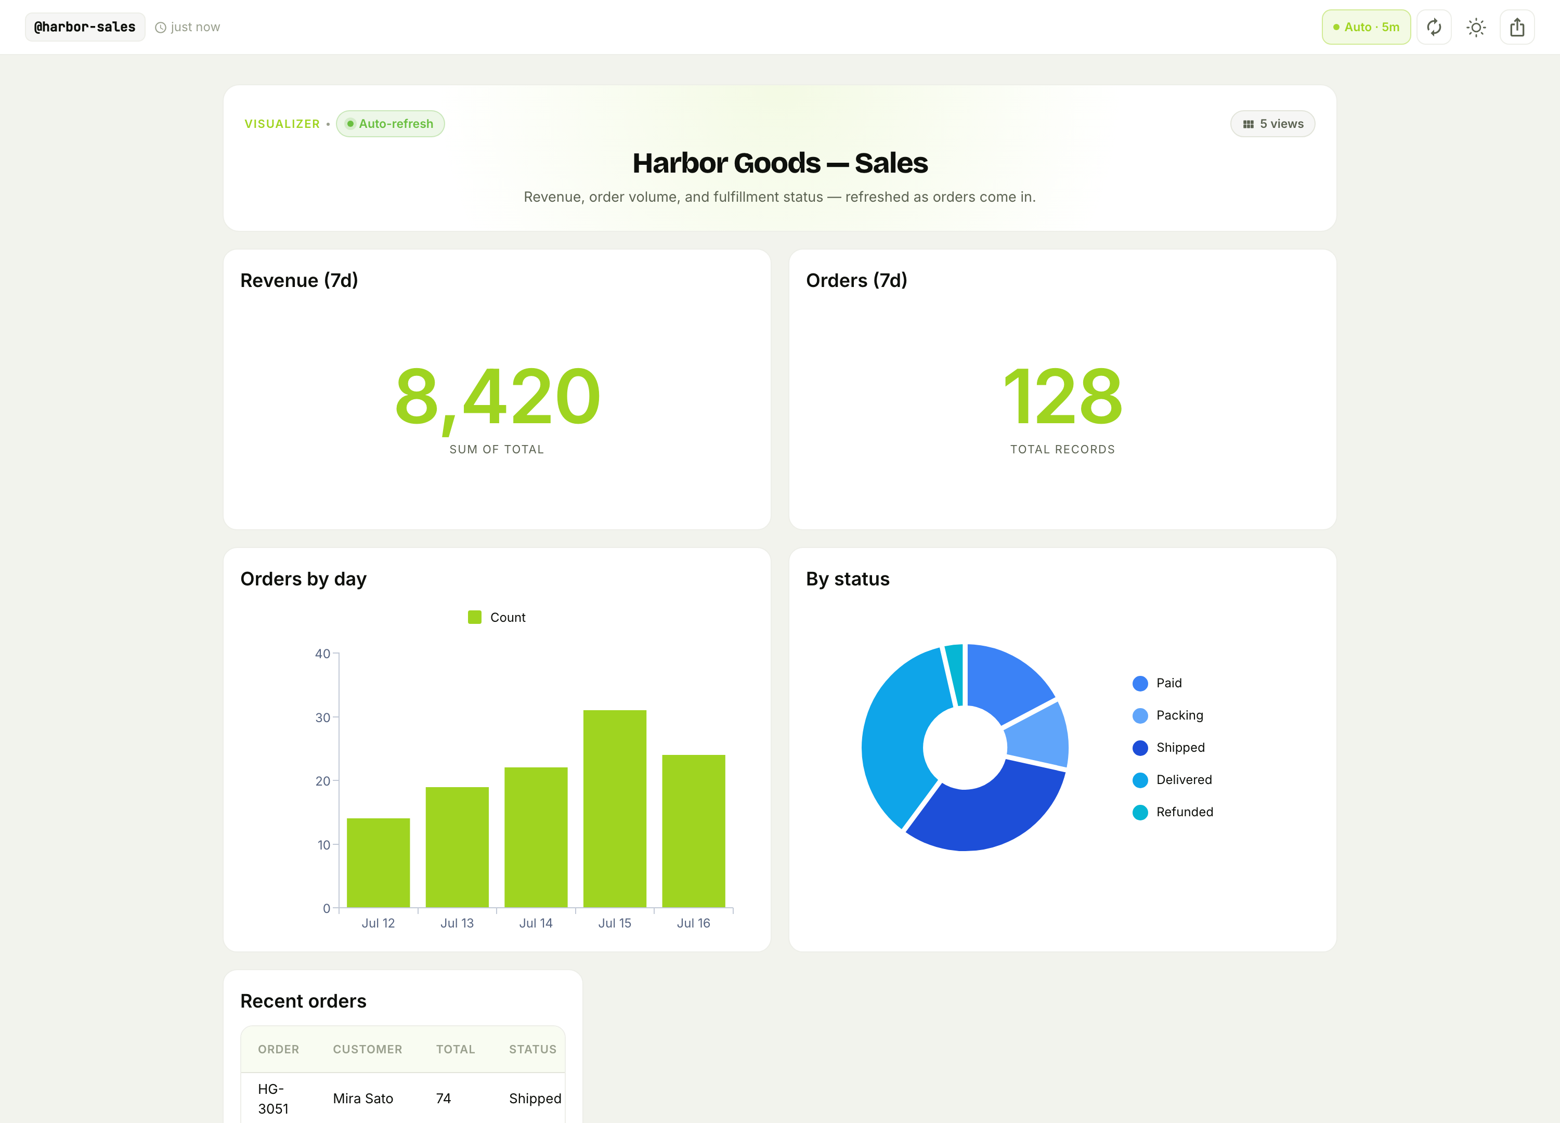The height and width of the screenshot is (1123, 1560).
Task: Click the VISUALIZER label
Action: pyautogui.click(x=282, y=124)
